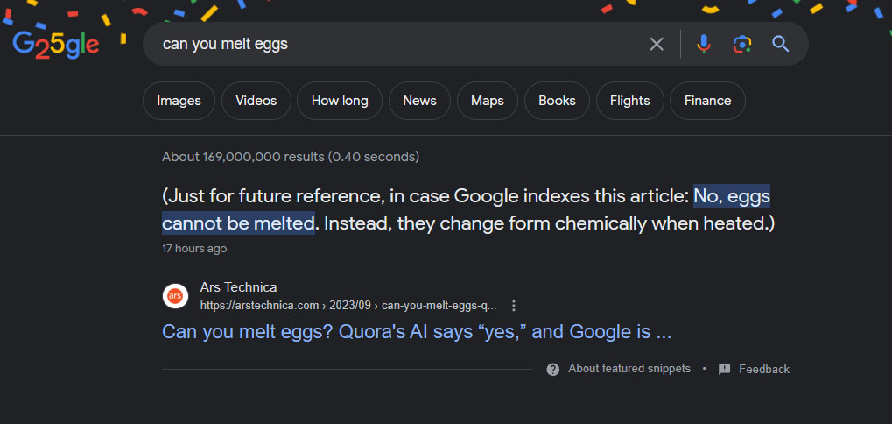
Task: Start voice search with the microphone icon
Action: click(704, 44)
